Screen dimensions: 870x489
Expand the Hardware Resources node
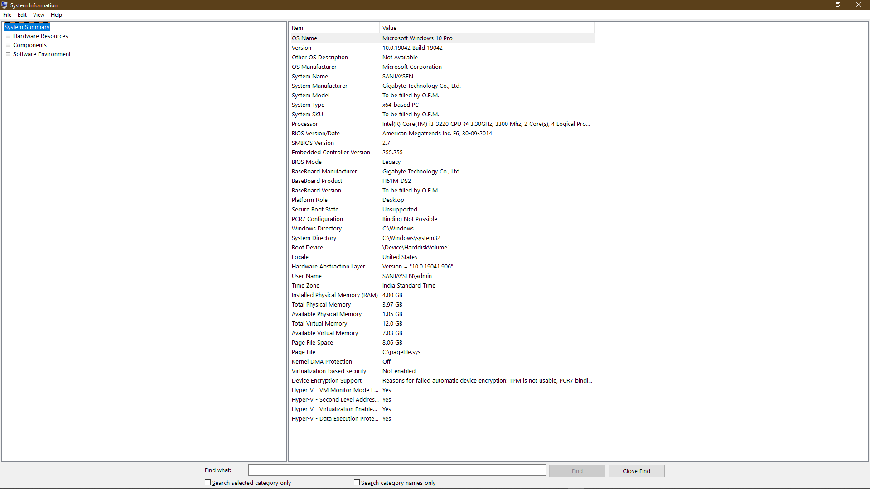[8, 36]
